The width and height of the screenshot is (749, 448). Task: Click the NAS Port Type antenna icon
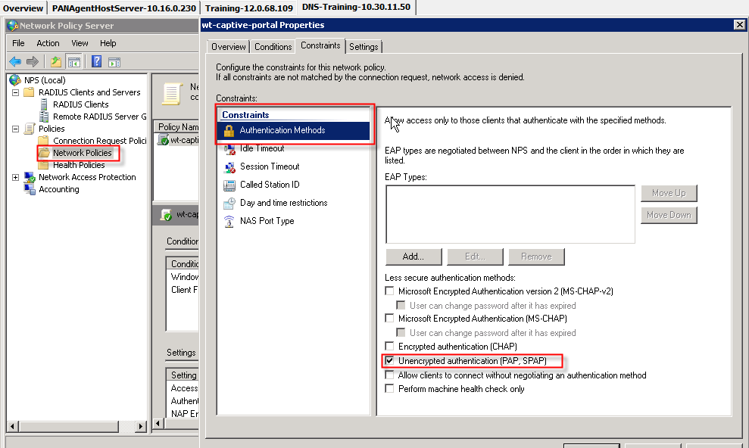[x=229, y=222]
